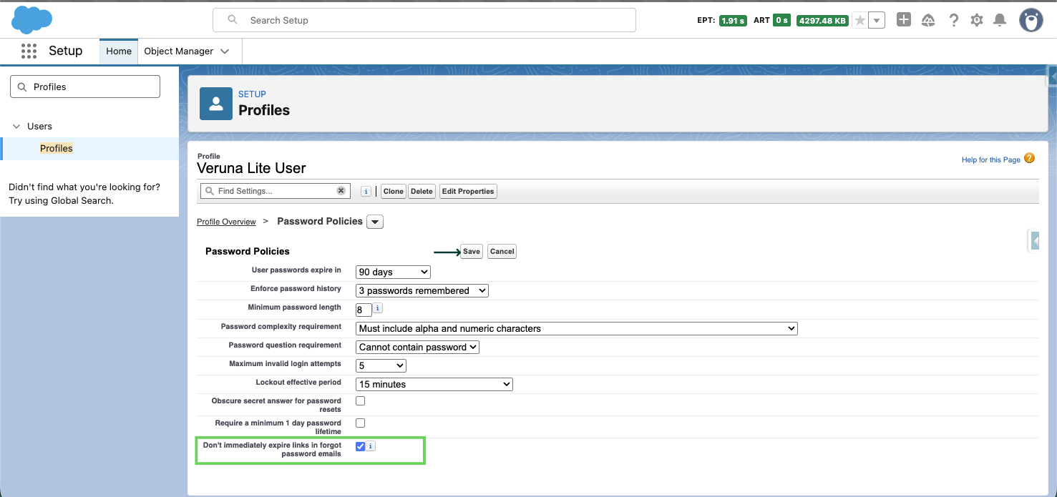Image resolution: width=1057 pixels, height=497 pixels.
Task: Open Maximum invalid login attempts dropdown
Action: 381,365
